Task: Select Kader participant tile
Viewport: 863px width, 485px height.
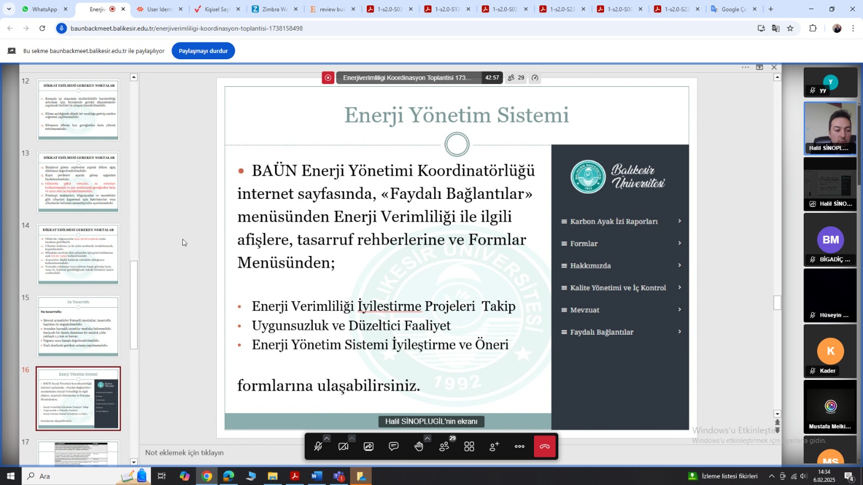Action: 830,351
